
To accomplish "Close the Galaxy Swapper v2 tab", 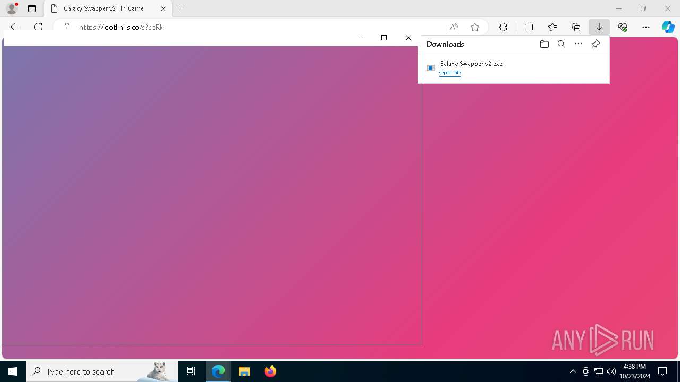I will tap(163, 8).
